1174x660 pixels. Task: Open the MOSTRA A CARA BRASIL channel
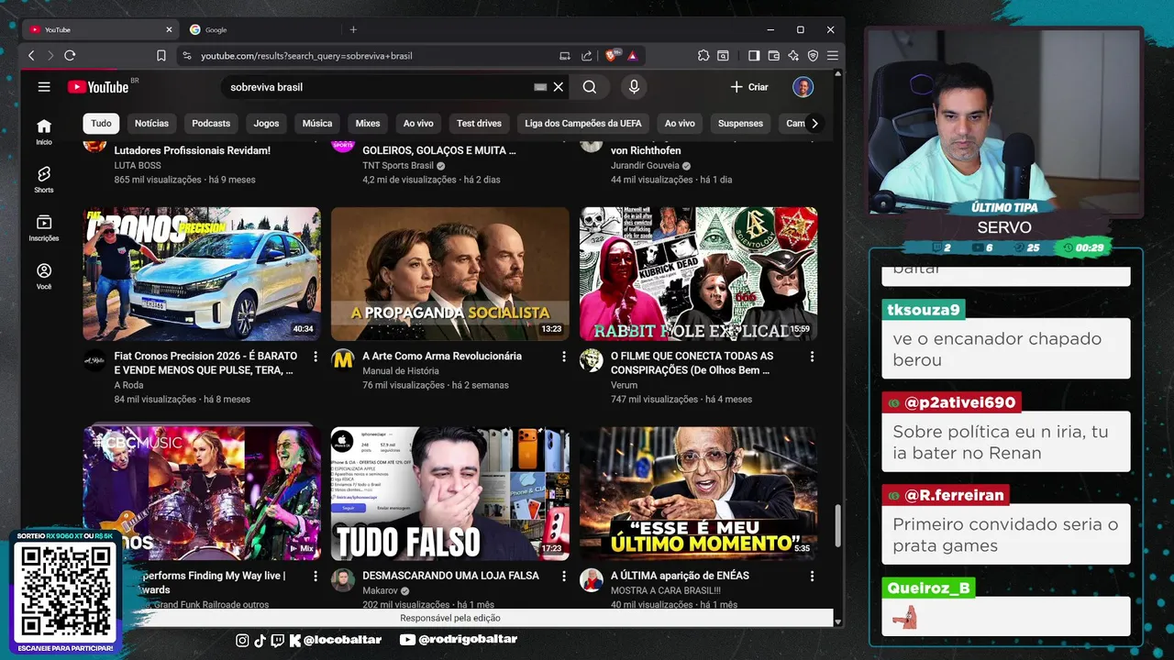(666, 591)
